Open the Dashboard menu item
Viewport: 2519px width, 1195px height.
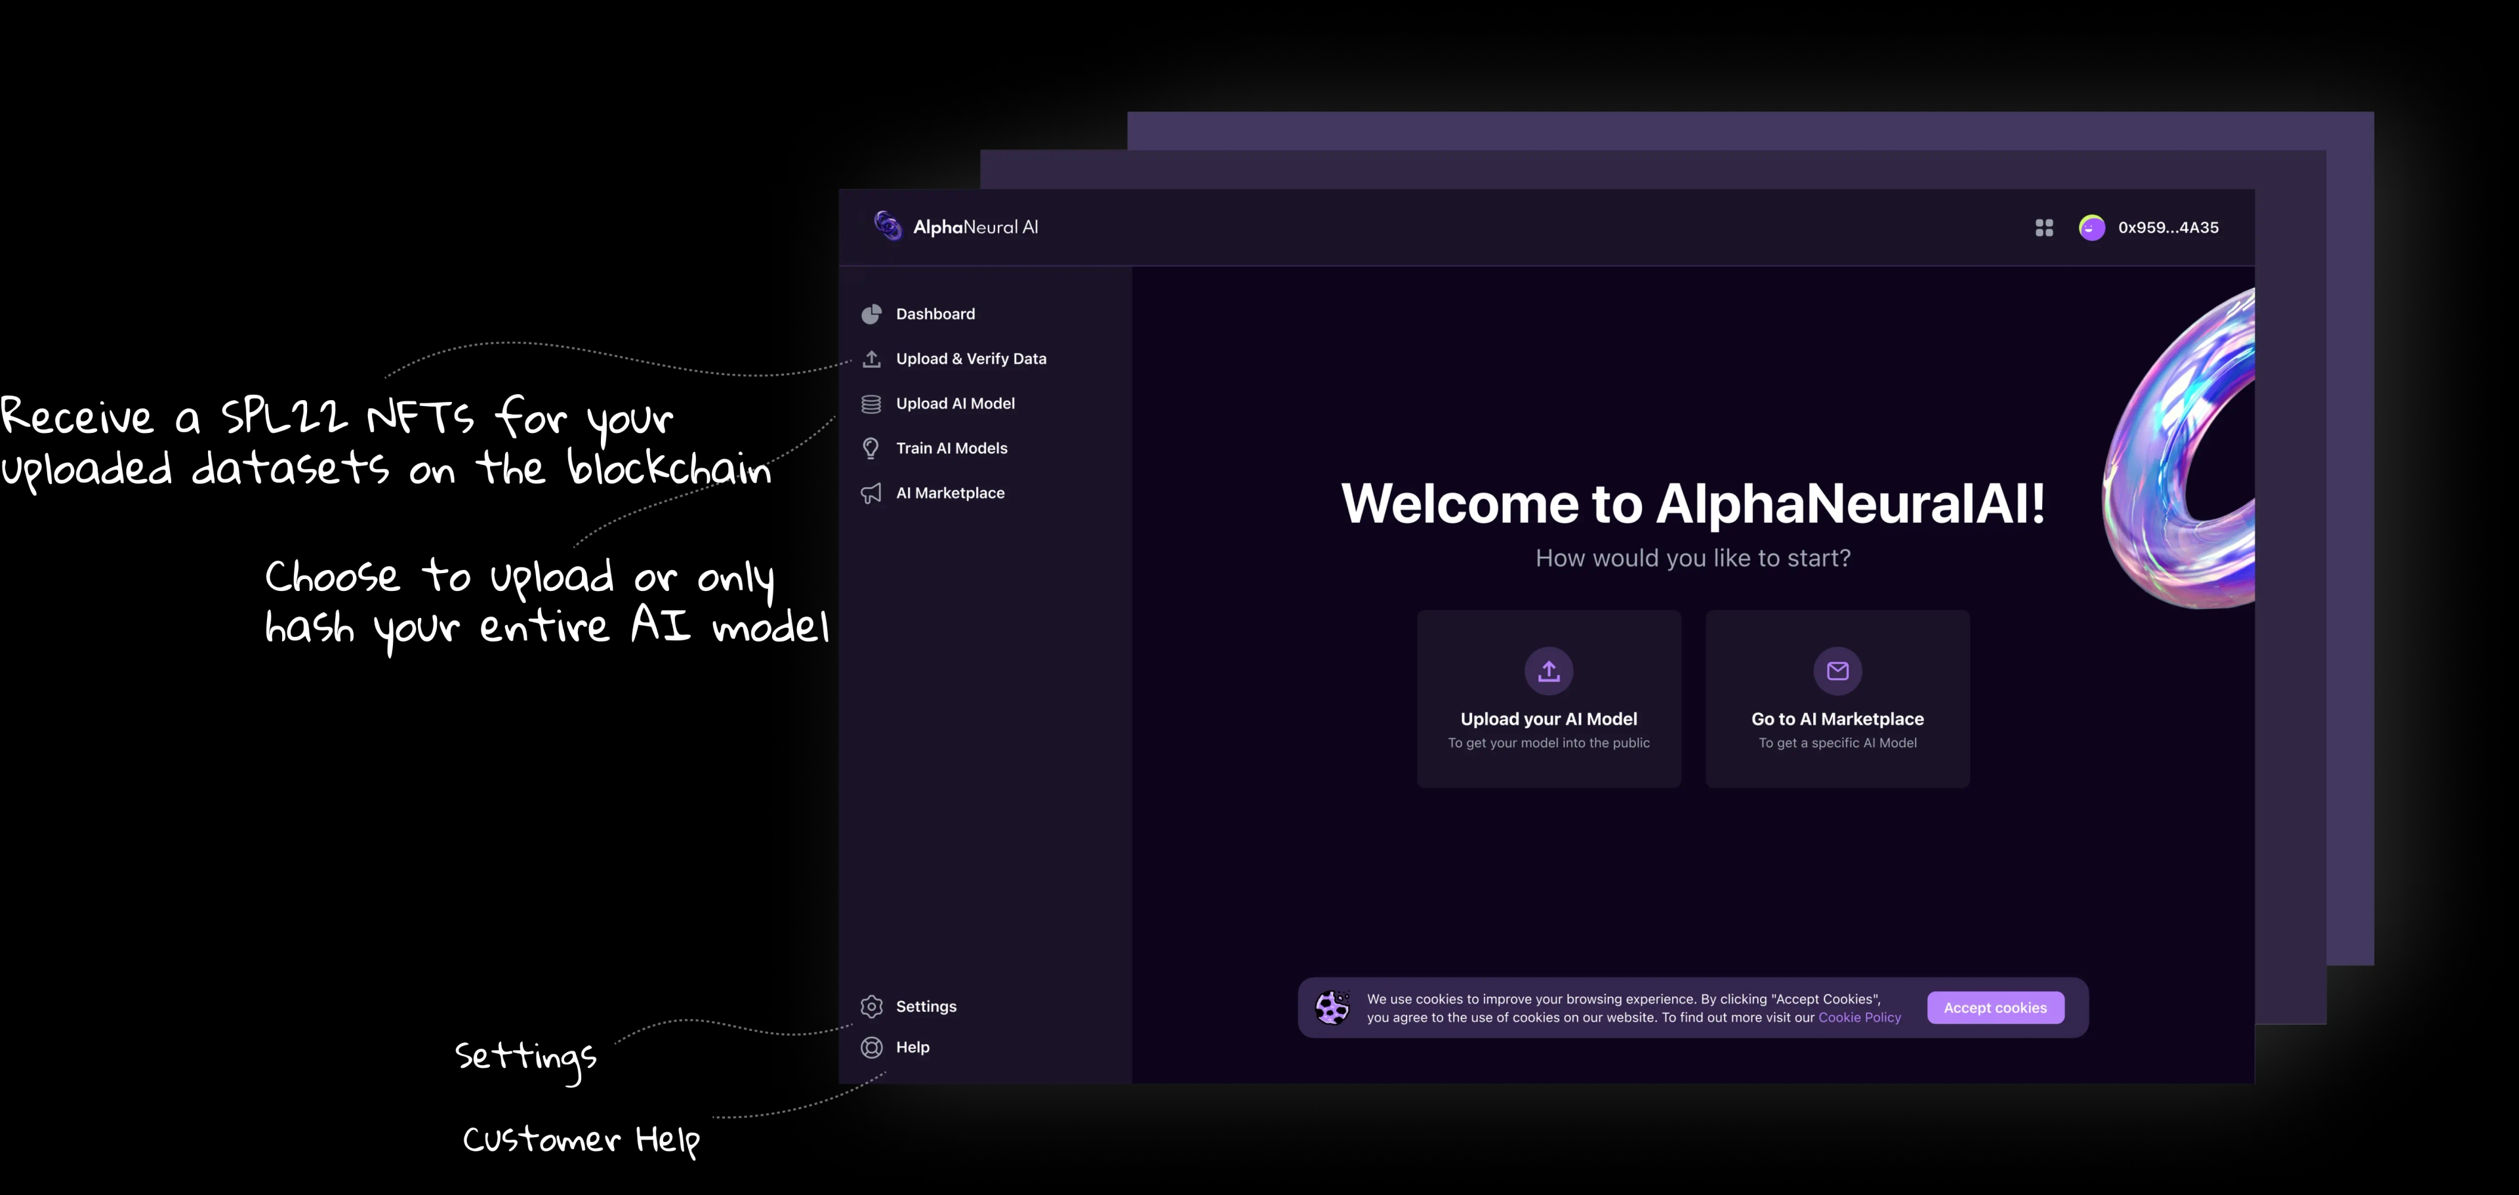pos(935,314)
